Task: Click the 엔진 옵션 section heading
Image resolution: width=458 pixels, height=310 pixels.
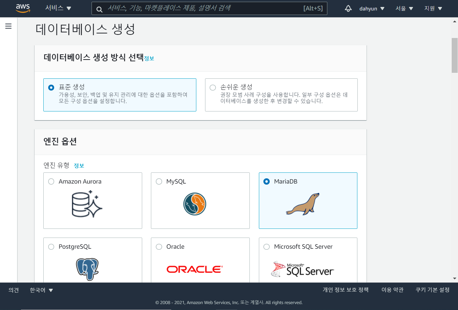Action: (60, 141)
